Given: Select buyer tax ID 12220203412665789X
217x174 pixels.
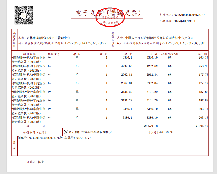Looking at the screenshot, I should (x=86, y=43).
